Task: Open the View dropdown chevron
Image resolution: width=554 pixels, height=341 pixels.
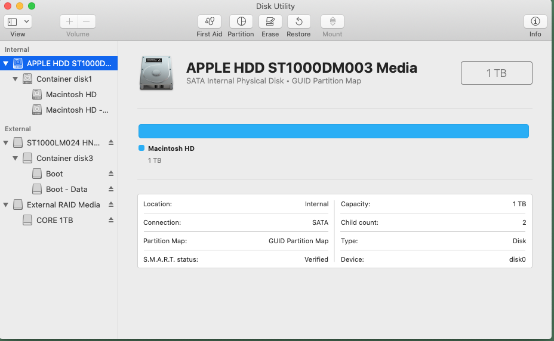Action: [x=26, y=22]
